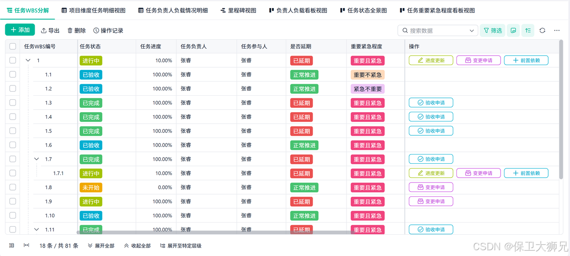Click the refresh icon in the toolbar
Viewport: 570px width, 256px height.
(x=542, y=30)
